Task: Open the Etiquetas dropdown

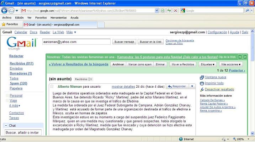Action: click(207, 64)
